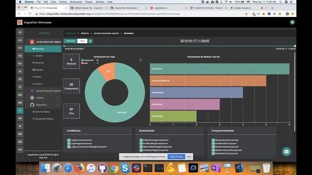312x175 pixels.
Task: Click CollectionPageComponent in BooksModule card
Action: pos(156,140)
